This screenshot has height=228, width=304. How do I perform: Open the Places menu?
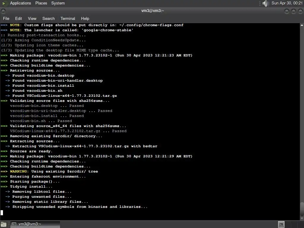(41, 3)
